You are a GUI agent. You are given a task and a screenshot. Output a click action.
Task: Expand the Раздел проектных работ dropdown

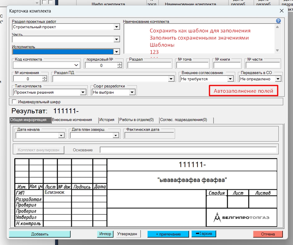(x=116, y=27)
